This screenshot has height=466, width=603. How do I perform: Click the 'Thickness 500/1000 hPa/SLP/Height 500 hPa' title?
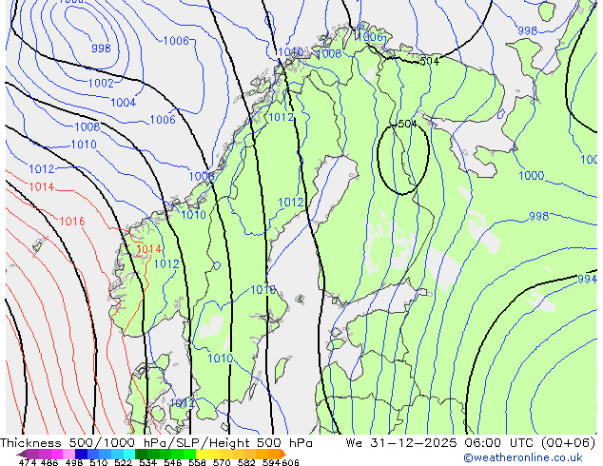point(156,443)
